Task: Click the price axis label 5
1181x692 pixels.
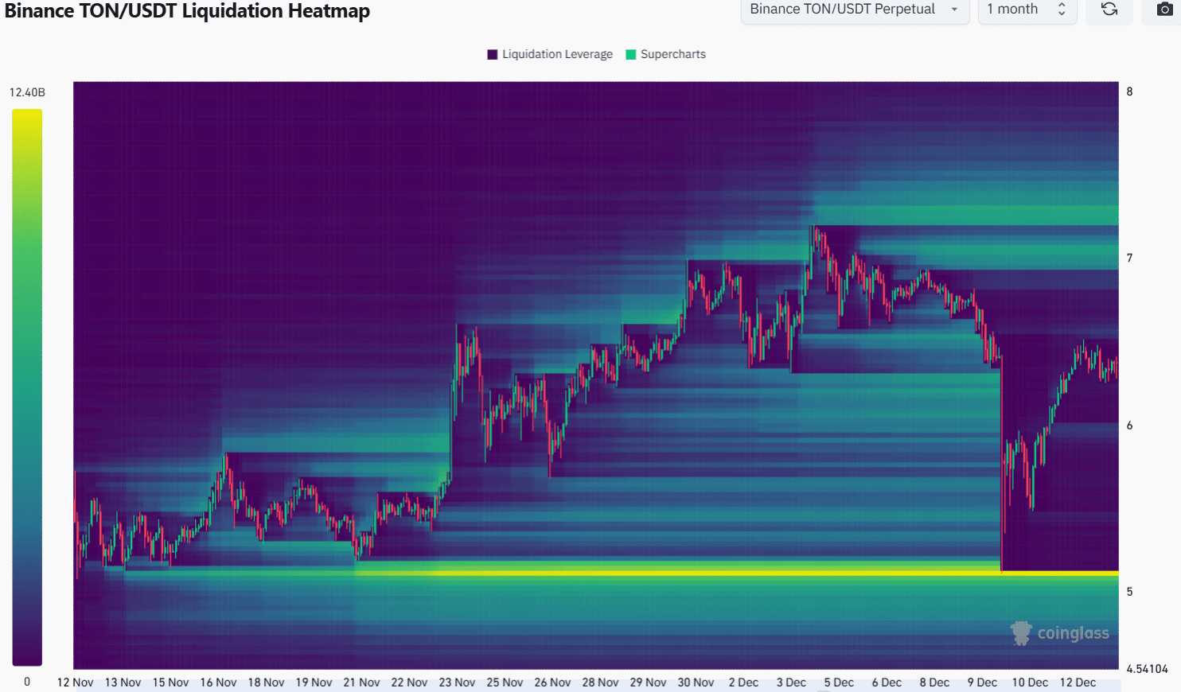Action: point(1129,592)
